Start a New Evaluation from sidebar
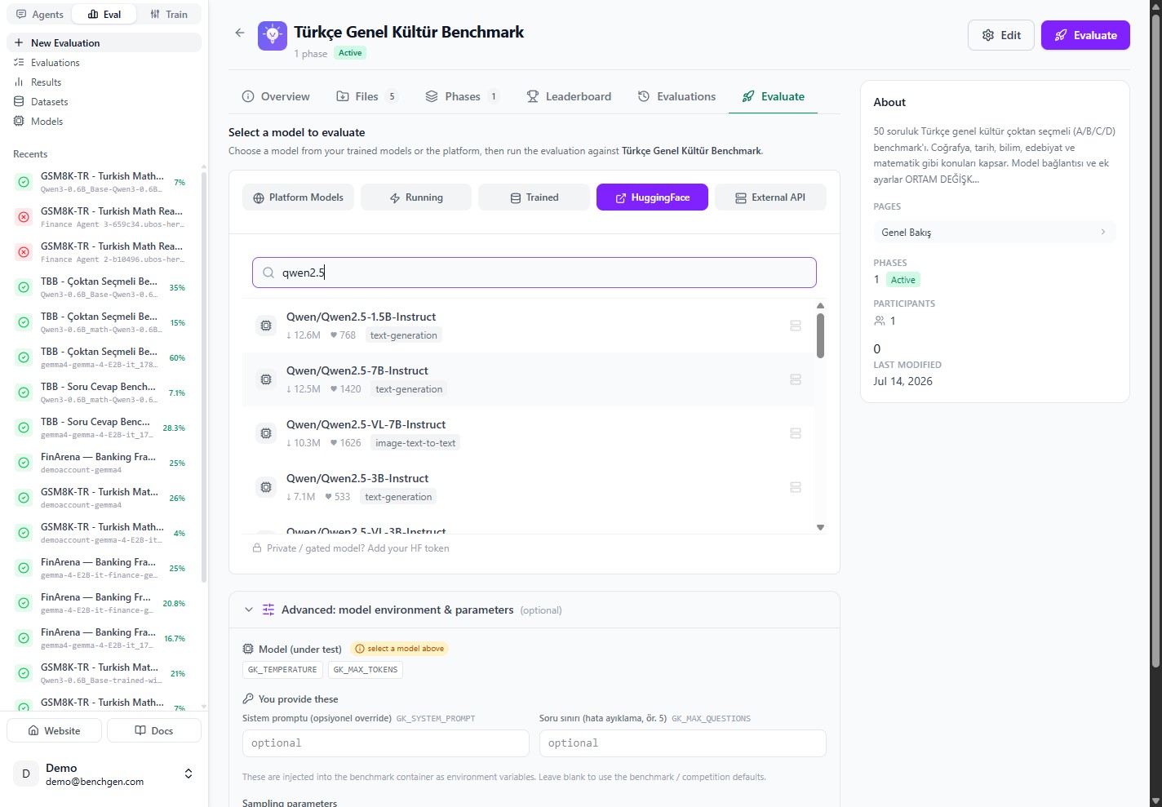This screenshot has width=1162, height=807. tap(104, 43)
